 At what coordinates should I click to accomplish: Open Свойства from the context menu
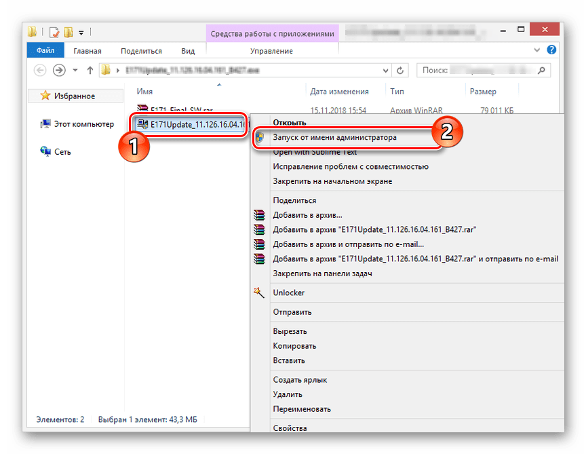(290, 428)
